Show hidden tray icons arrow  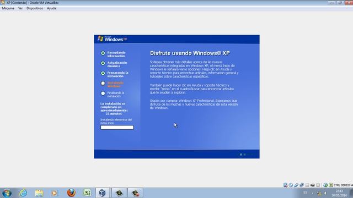click(x=313, y=193)
